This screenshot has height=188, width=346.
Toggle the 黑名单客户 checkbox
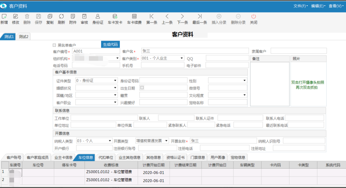coord(54,45)
